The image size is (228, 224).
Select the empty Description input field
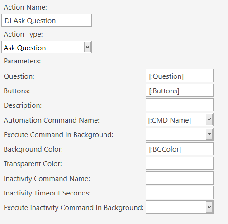point(180,105)
